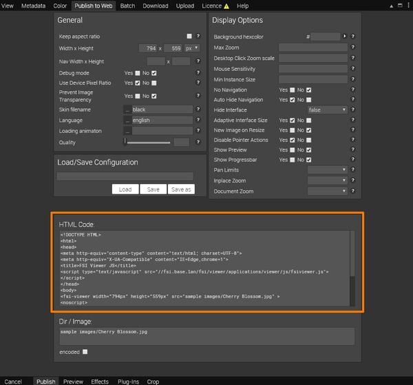This screenshot has height=385, width=413.
Task: Open the Upload menu
Action: point(185,6)
